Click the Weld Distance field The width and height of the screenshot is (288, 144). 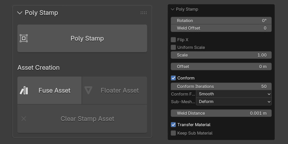click(221, 113)
